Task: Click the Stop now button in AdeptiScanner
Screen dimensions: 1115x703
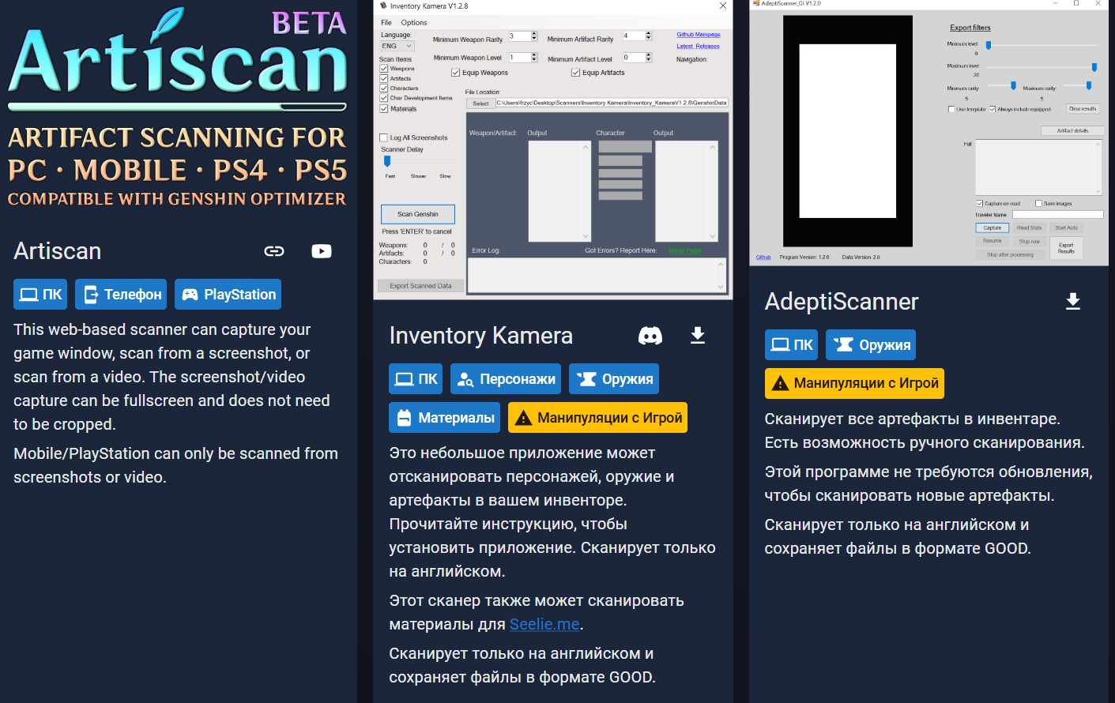Action: pyautogui.click(x=1029, y=242)
